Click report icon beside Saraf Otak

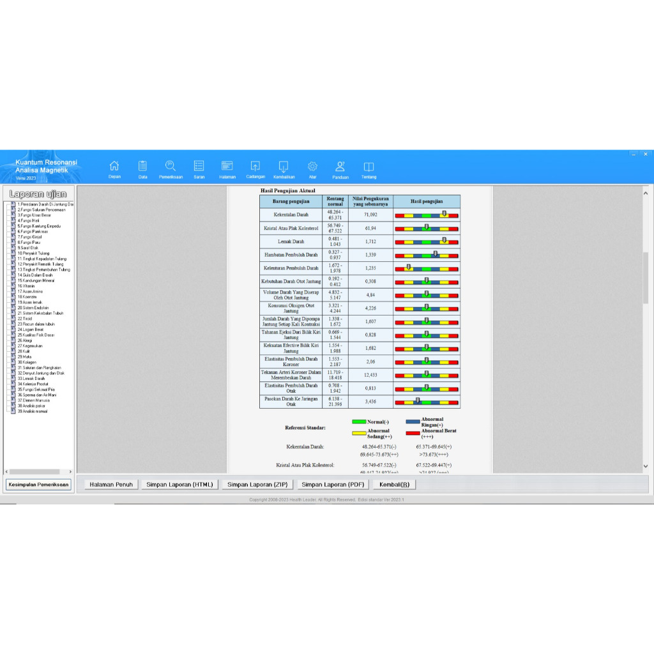[x=13, y=248]
